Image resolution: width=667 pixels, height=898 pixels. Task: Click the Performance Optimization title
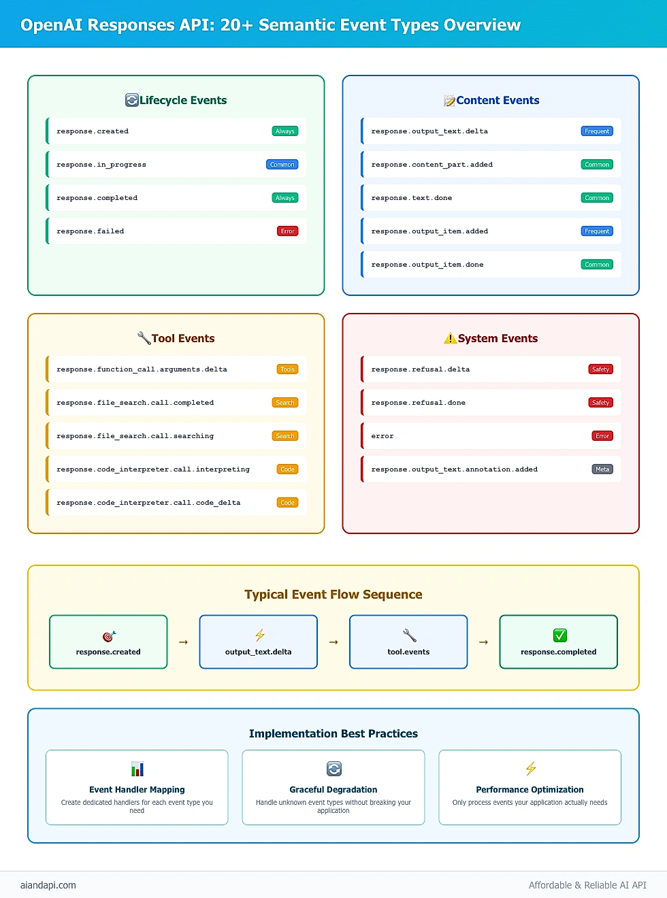point(530,790)
